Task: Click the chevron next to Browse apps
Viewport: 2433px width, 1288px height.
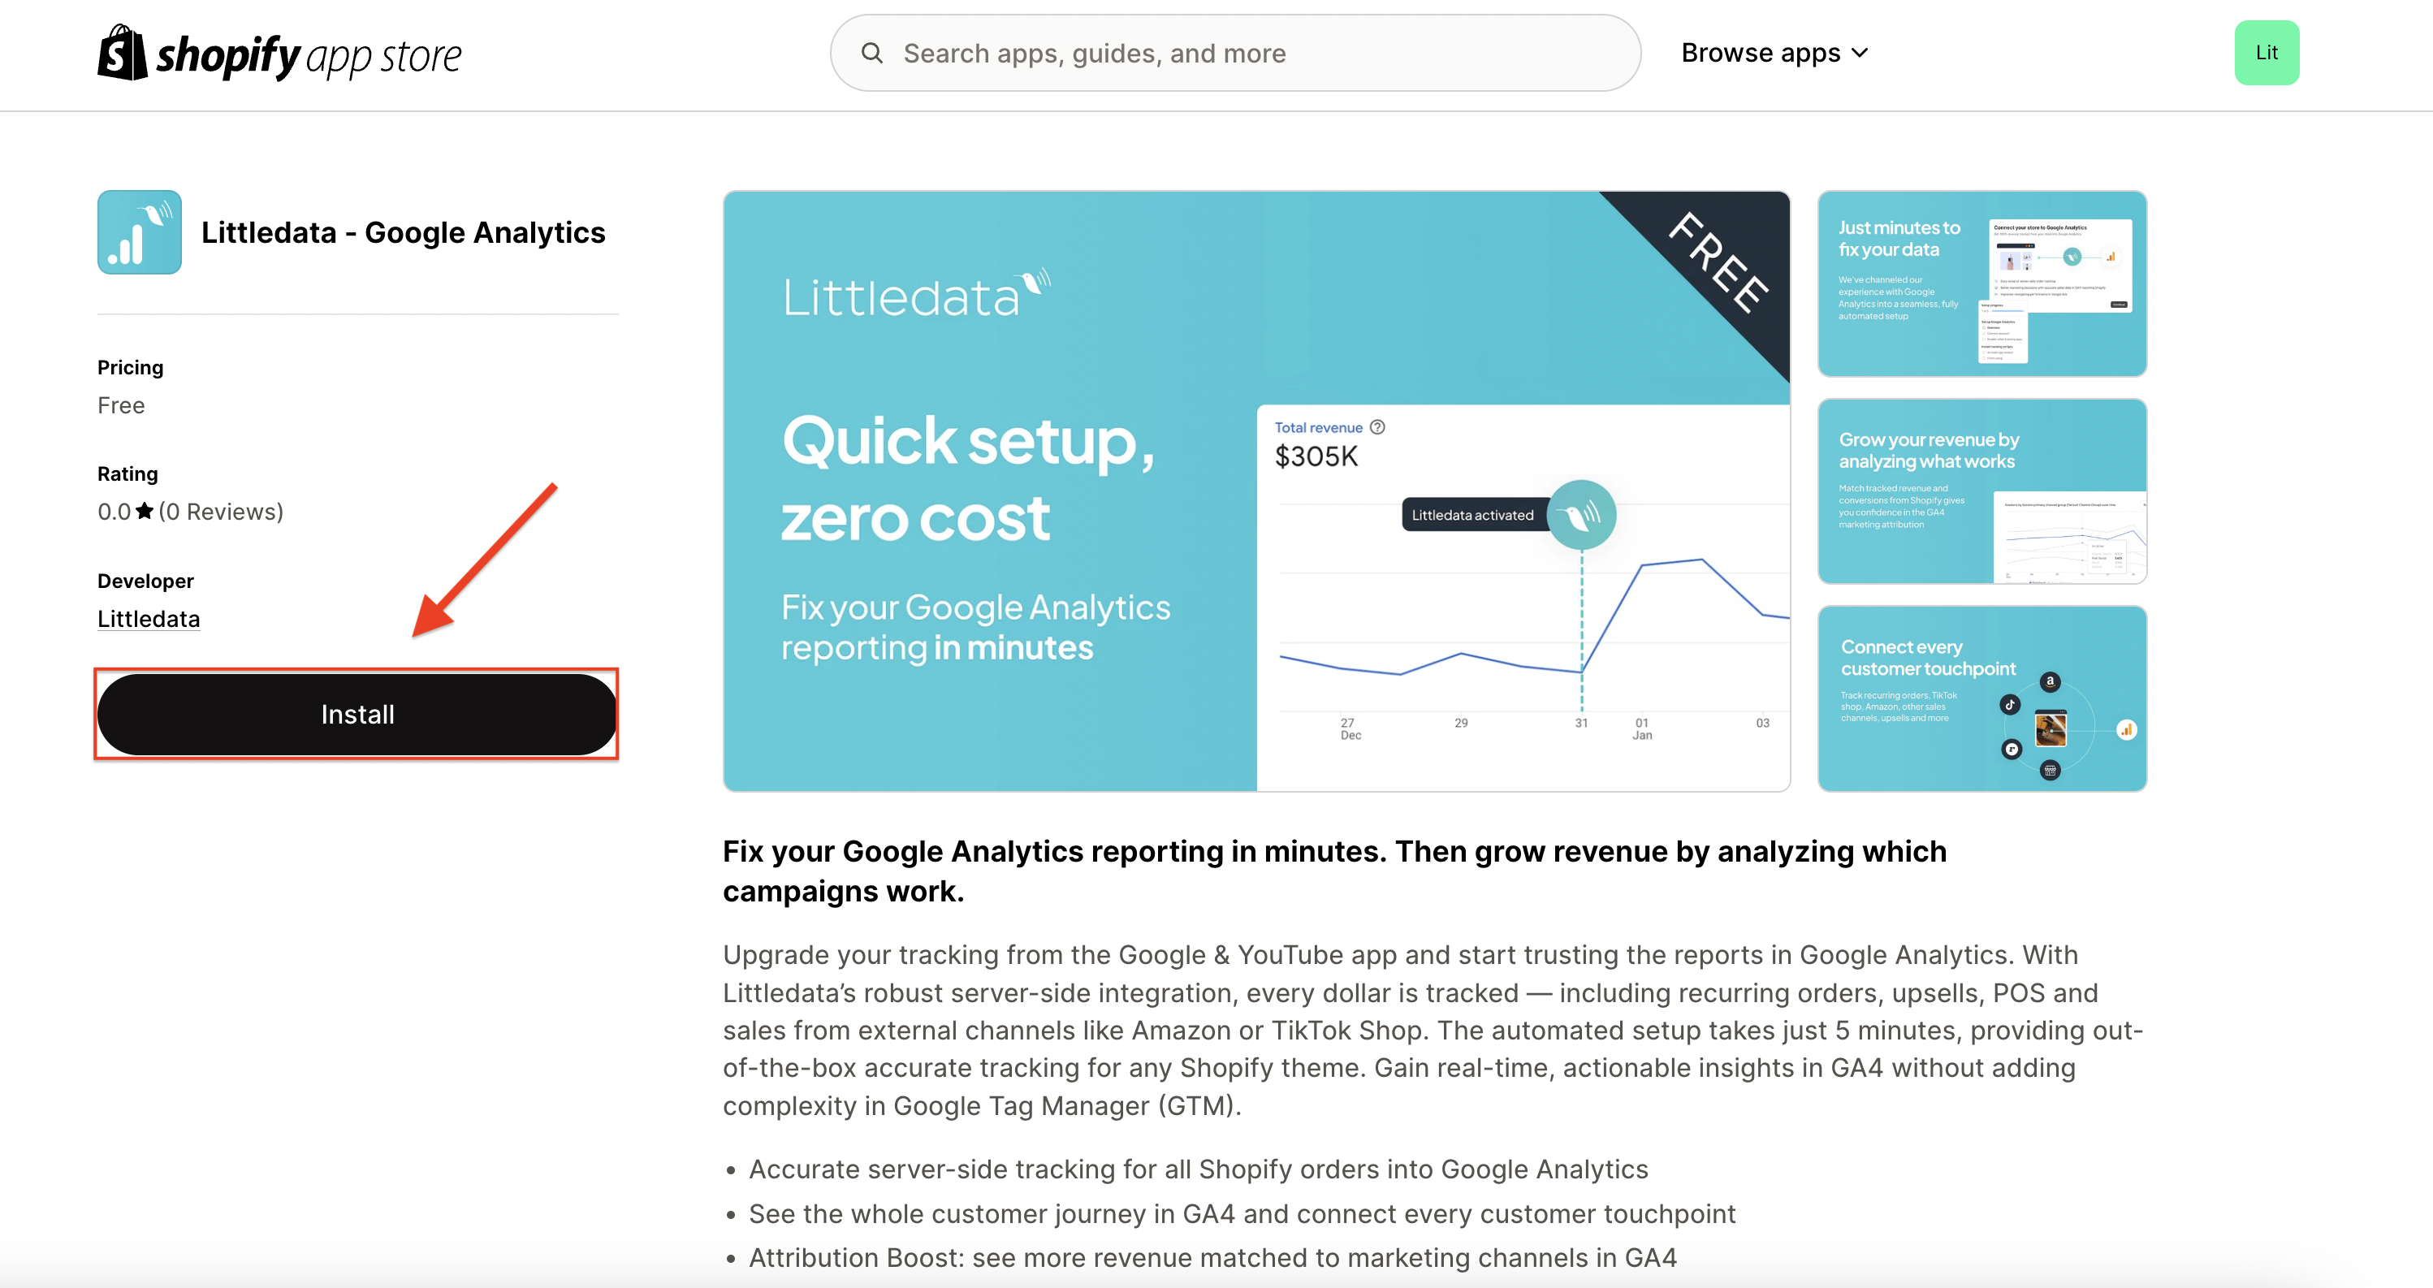Action: click(1859, 53)
